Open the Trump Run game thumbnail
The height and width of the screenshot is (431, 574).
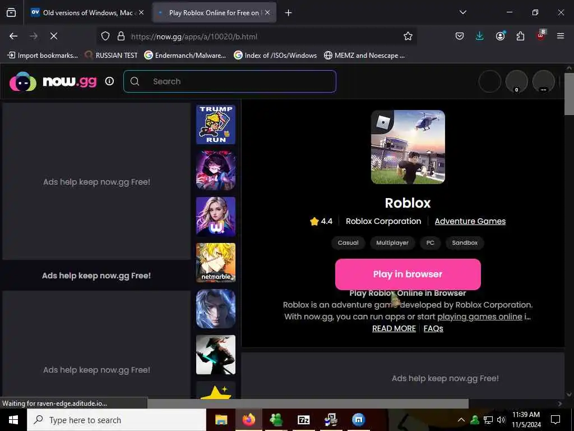(216, 125)
